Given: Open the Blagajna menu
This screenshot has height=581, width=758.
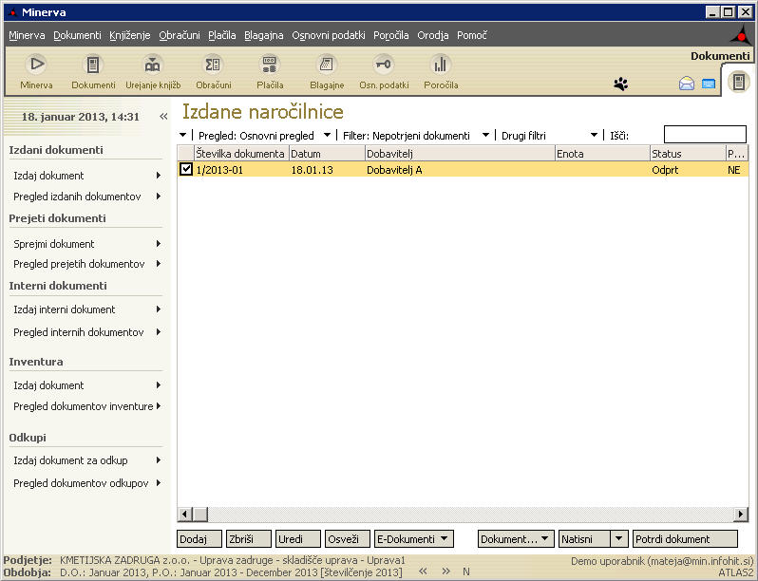Looking at the screenshot, I should point(263,35).
